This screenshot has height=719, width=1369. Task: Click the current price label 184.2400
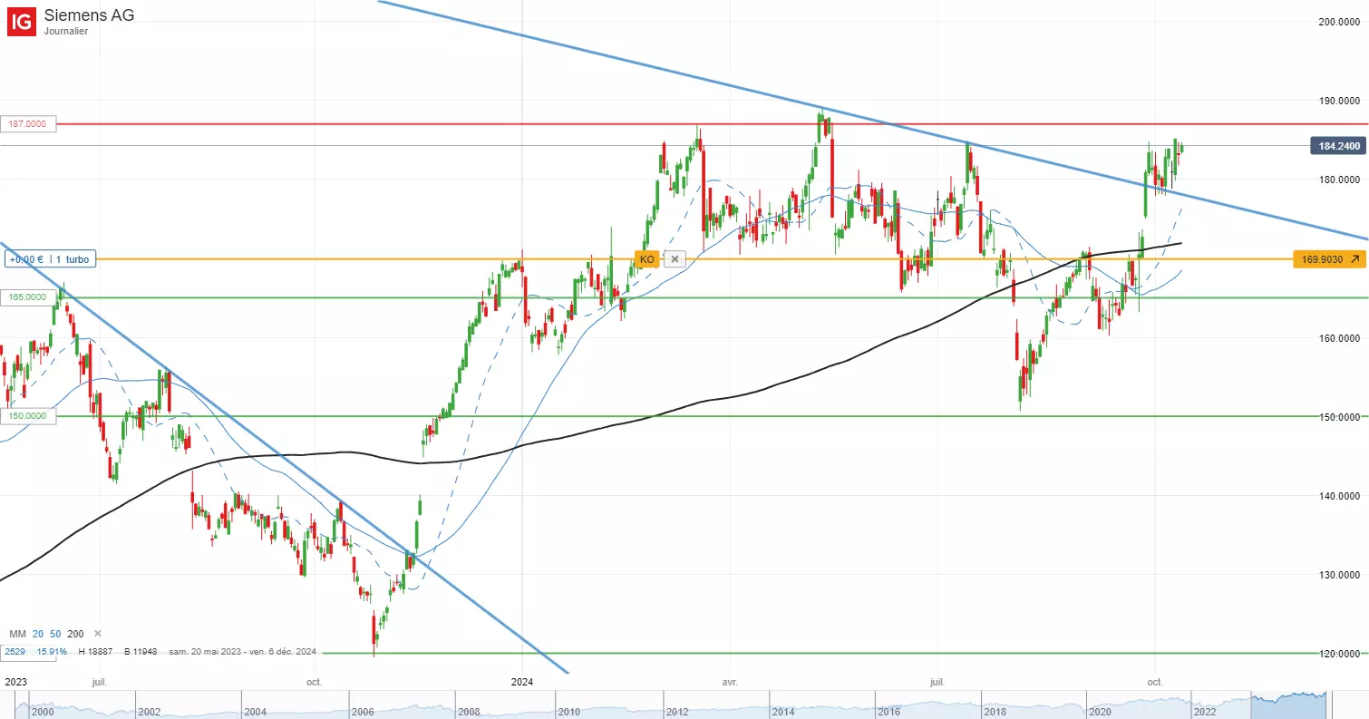tap(1337, 145)
